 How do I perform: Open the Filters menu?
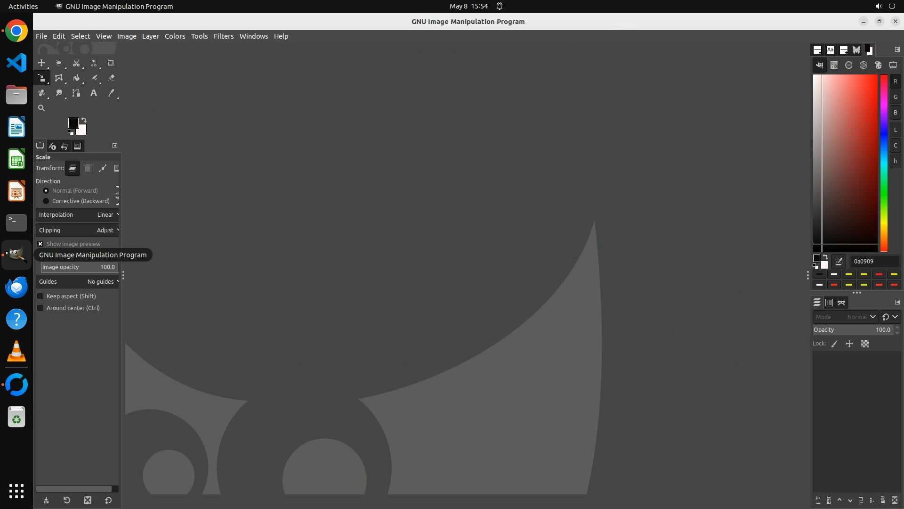[x=223, y=36]
